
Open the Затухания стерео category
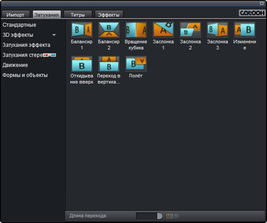pos(23,55)
